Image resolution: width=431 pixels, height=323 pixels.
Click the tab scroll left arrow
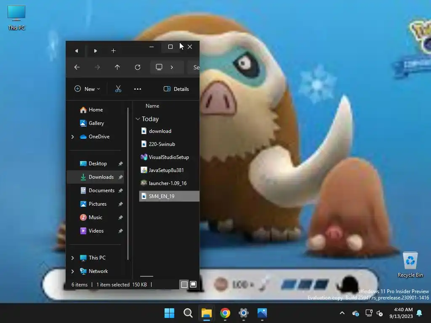click(x=77, y=51)
